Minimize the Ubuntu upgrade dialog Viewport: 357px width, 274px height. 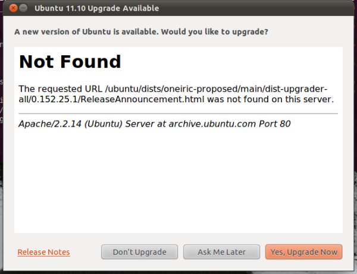click(x=24, y=9)
